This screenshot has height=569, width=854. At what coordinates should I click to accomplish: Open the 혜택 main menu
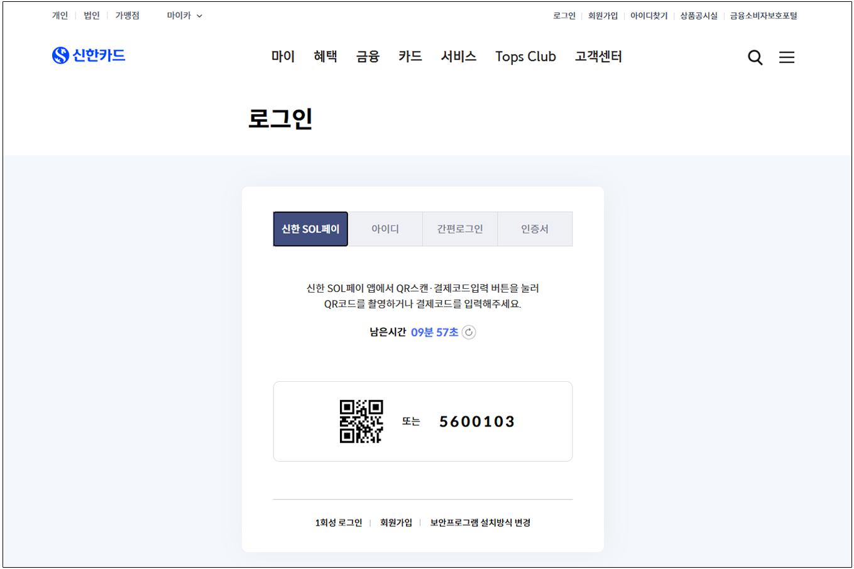(325, 57)
